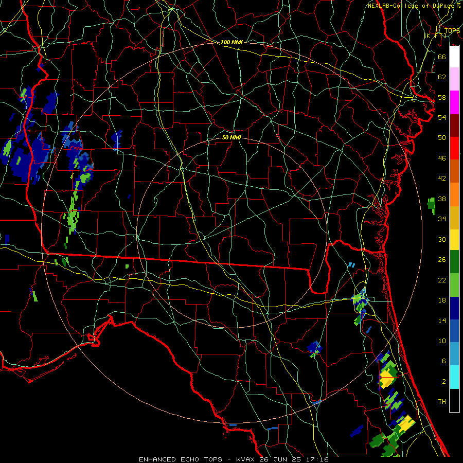Image resolution: width=463 pixels, height=463 pixels.
Task: Click the isolated green echo offshore in the Atlantic
Action: (432, 205)
